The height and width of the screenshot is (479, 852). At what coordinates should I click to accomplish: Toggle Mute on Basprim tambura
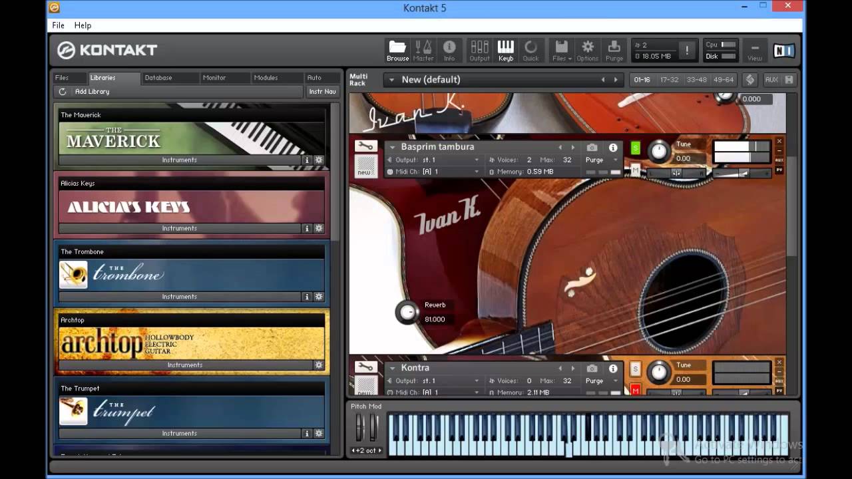tap(635, 170)
